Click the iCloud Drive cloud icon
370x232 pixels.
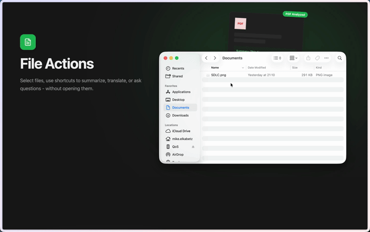coord(168,131)
